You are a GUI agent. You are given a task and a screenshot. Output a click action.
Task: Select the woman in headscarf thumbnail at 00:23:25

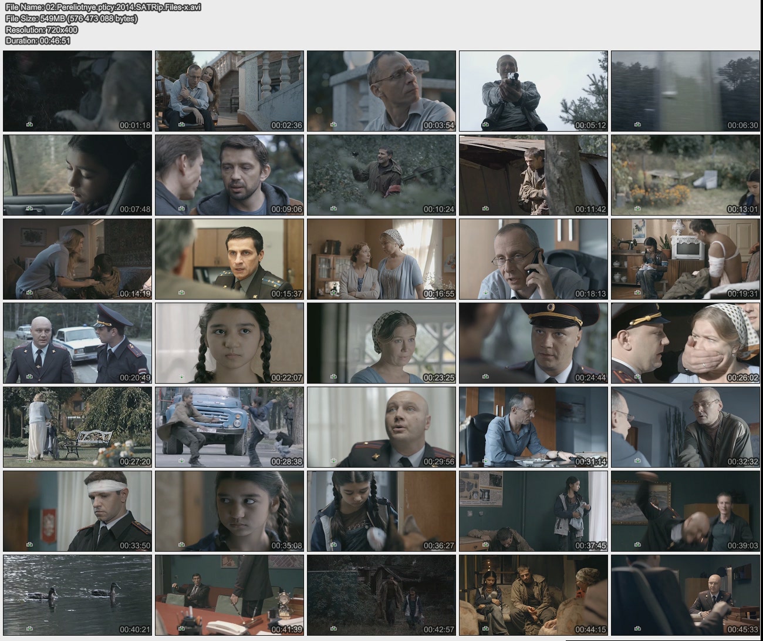pos(381,343)
